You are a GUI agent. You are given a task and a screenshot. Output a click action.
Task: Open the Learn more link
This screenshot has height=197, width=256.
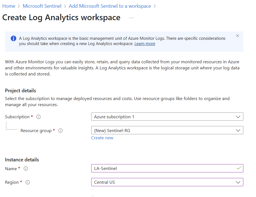point(145,44)
